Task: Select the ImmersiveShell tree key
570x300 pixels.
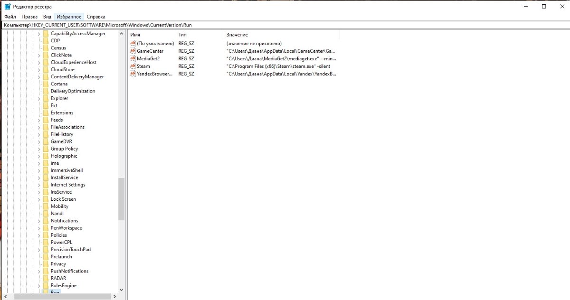Action: (x=67, y=170)
